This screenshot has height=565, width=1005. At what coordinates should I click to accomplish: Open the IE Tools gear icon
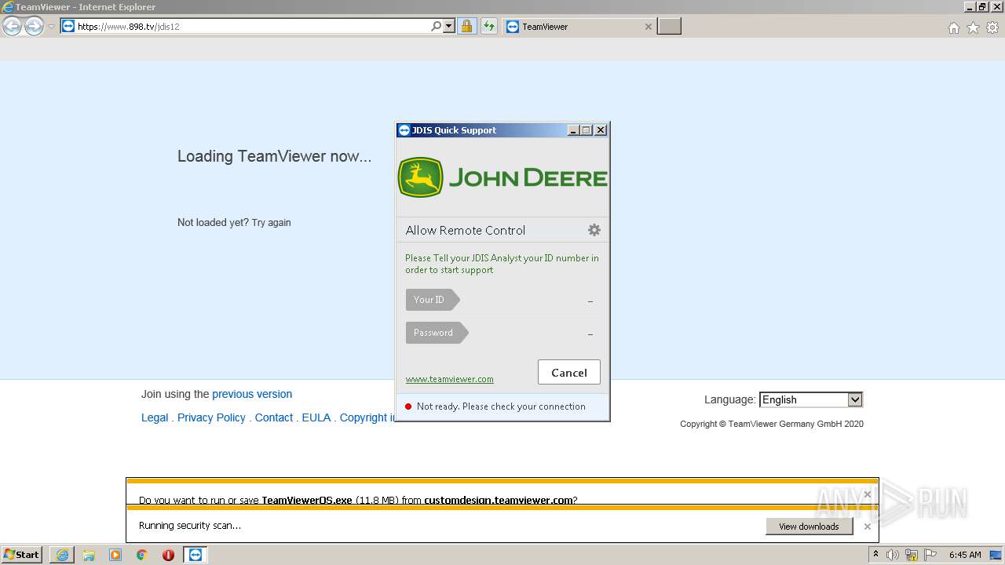point(992,27)
